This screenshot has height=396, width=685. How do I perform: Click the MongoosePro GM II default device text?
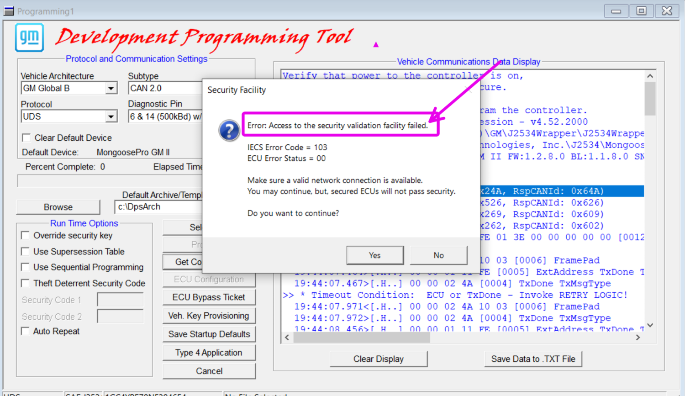[133, 153]
